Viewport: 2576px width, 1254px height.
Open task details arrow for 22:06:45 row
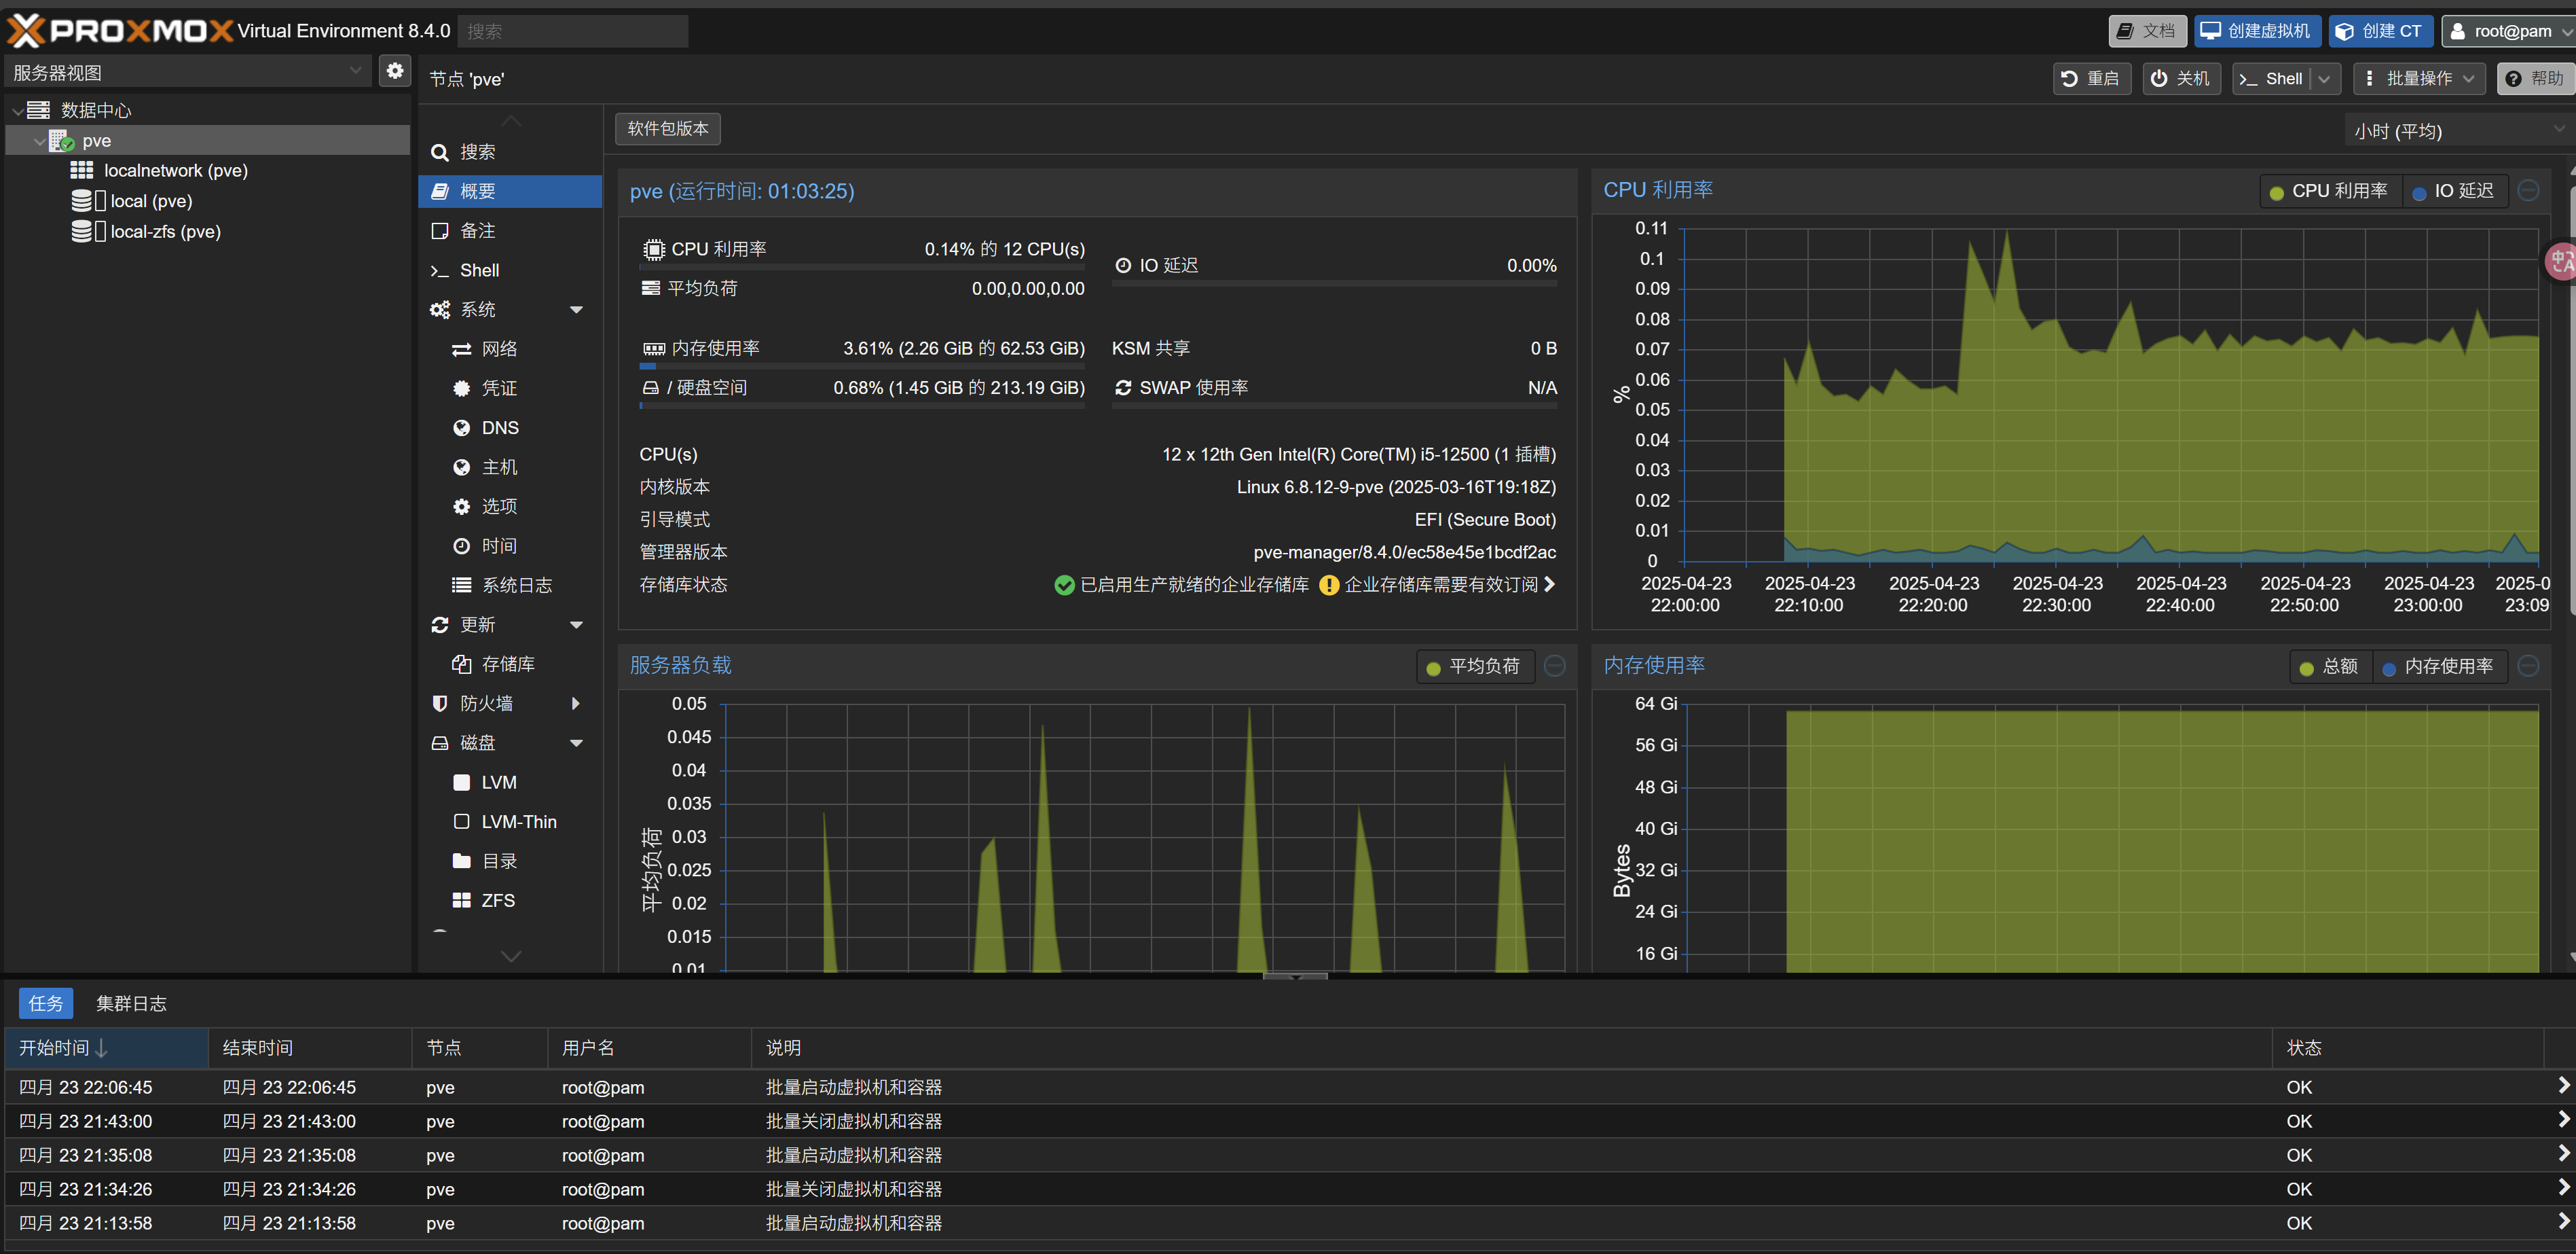tap(2563, 1086)
